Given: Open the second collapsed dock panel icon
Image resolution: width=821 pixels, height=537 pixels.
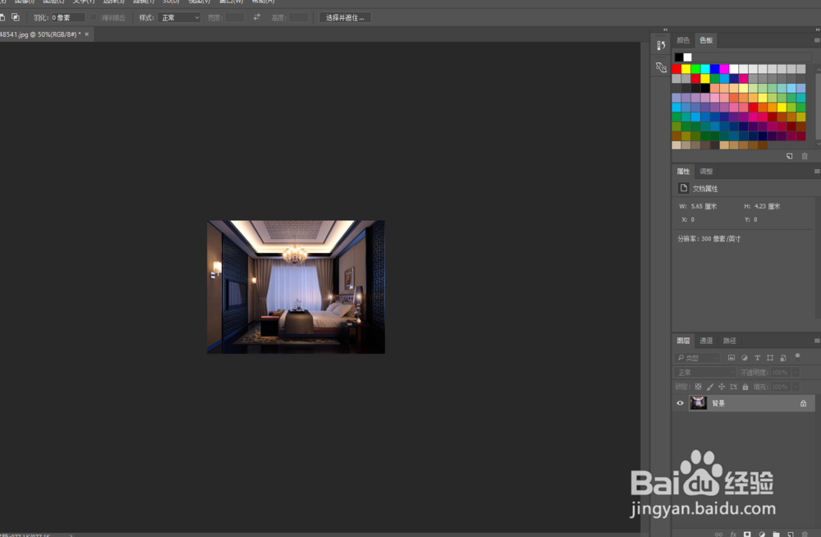Looking at the screenshot, I should point(661,67).
